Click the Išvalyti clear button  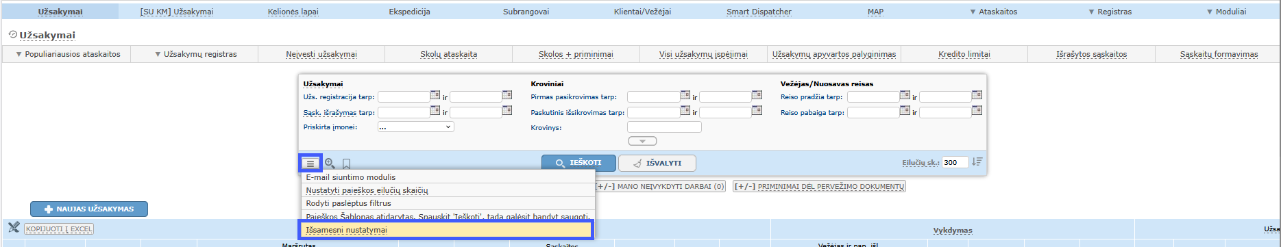click(x=657, y=163)
